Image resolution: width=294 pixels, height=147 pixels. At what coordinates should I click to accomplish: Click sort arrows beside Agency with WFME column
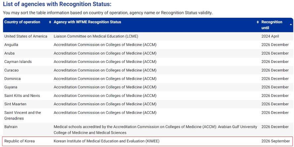point(258,22)
